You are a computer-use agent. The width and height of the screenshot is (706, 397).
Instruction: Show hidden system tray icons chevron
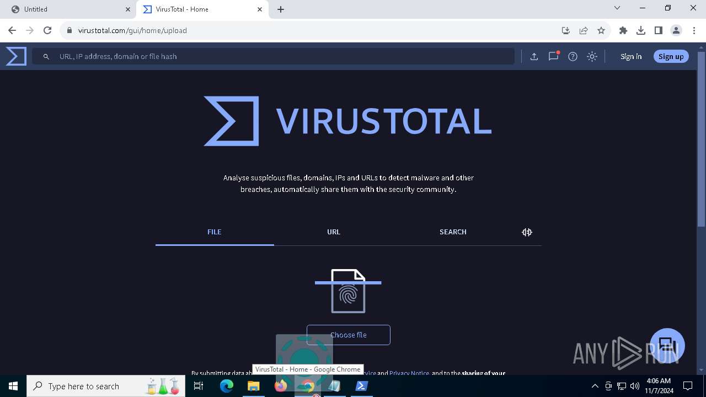[595, 386]
